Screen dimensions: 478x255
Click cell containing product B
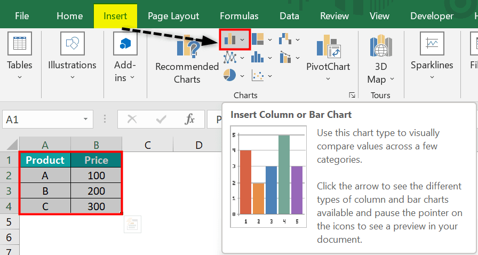(45, 191)
